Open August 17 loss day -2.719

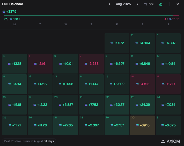(x=168, y=84)
